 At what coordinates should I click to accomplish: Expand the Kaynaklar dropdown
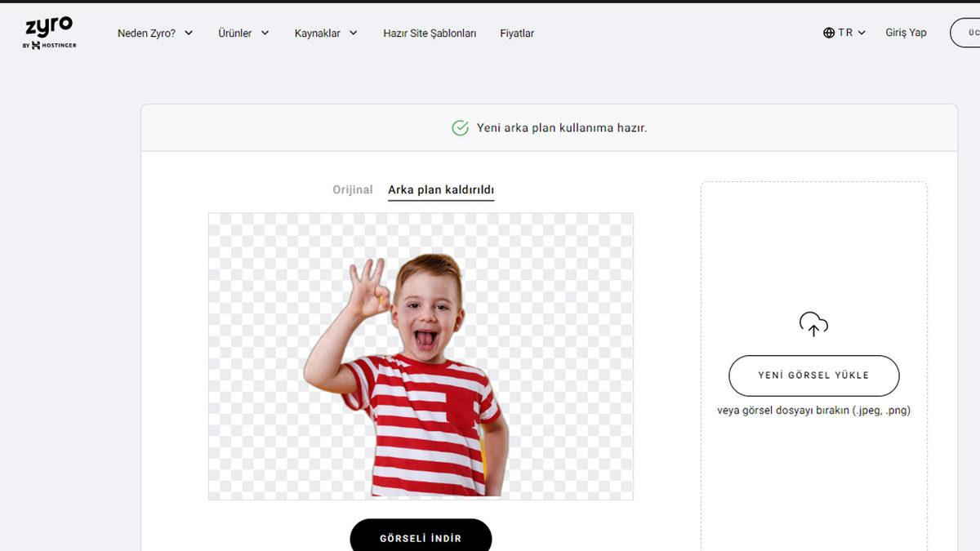click(x=325, y=33)
